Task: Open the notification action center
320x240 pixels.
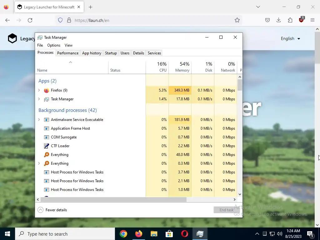Action: pyautogui.click(x=310, y=234)
